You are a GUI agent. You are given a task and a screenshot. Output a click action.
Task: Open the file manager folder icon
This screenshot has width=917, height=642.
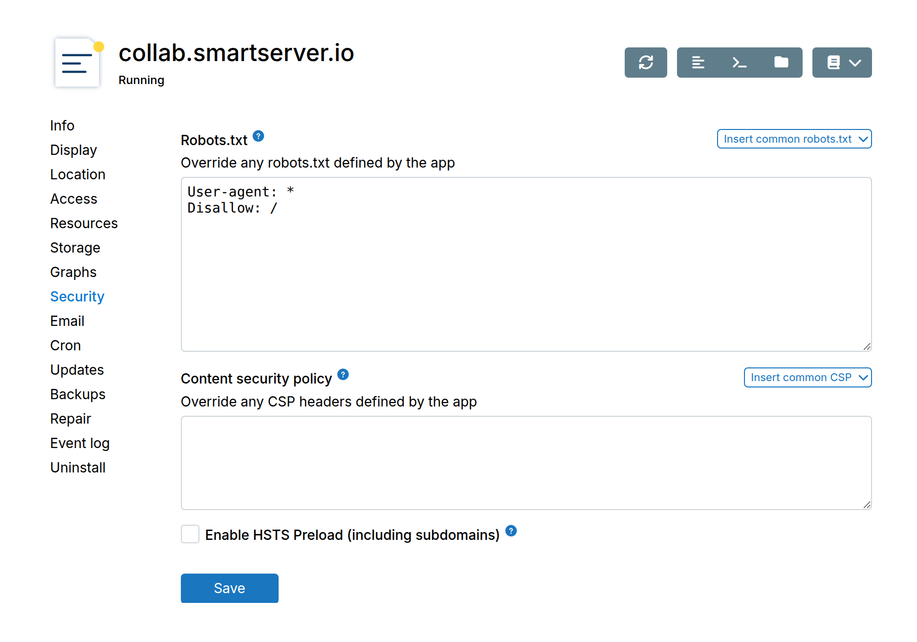click(x=781, y=63)
